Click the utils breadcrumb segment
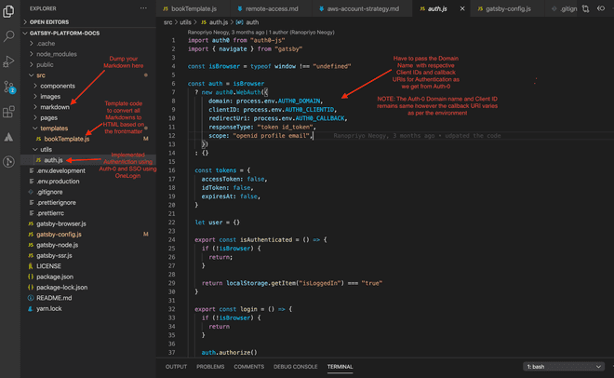Viewport: 614px width, 378px height. tap(185, 22)
